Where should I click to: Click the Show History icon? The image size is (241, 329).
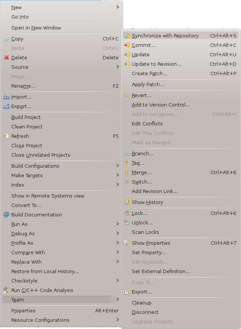pos(127,202)
